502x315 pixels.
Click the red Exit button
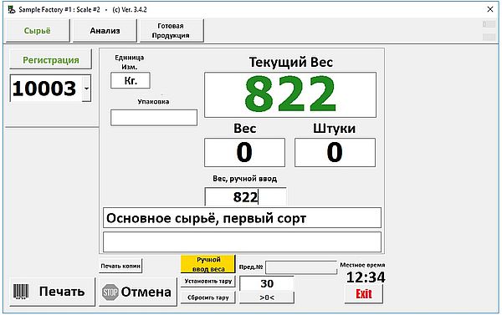click(x=364, y=294)
